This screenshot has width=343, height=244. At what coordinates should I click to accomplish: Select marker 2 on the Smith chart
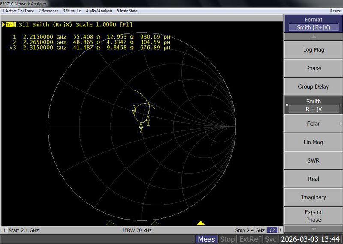click(141, 125)
